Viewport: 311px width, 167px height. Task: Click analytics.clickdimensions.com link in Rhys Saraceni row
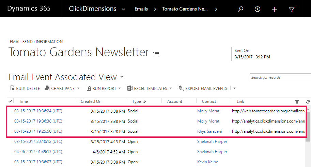click(x=268, y=131)
